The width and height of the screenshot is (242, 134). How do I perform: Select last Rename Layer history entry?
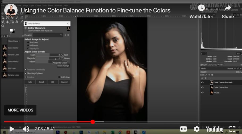[12, 75]
